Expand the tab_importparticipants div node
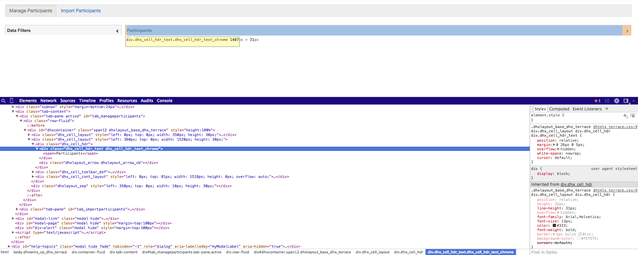This screenshot has height=255, width=638. 17,209
